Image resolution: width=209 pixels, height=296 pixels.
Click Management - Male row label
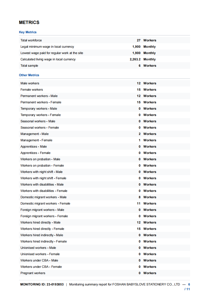(x=34, y=134)
